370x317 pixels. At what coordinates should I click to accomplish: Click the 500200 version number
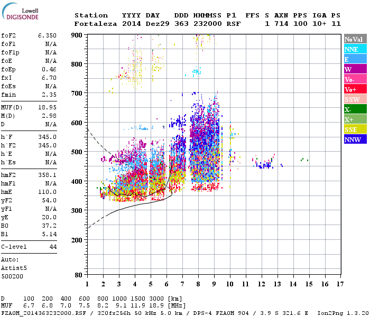[12, 276]
